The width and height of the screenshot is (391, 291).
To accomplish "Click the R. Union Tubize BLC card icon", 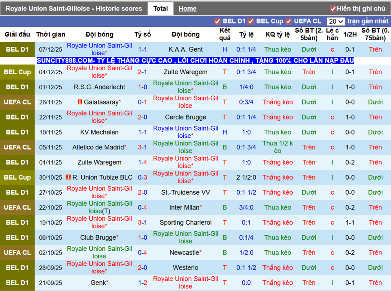I will [68, 177].
